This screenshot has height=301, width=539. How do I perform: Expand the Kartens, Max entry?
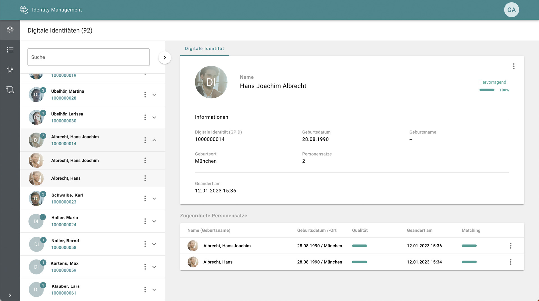tap(154, 267)
